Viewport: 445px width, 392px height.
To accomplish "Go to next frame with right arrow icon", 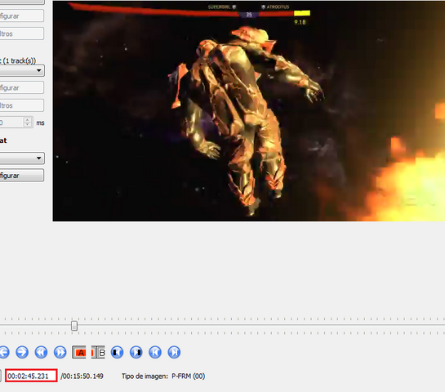I will point(22,352).
